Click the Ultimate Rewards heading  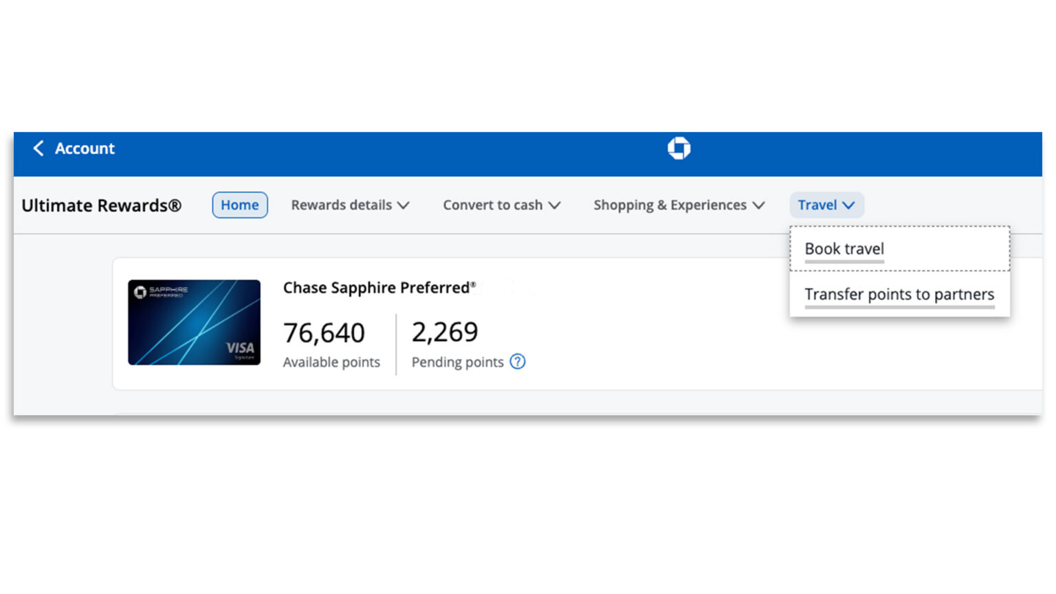point(101,205)
